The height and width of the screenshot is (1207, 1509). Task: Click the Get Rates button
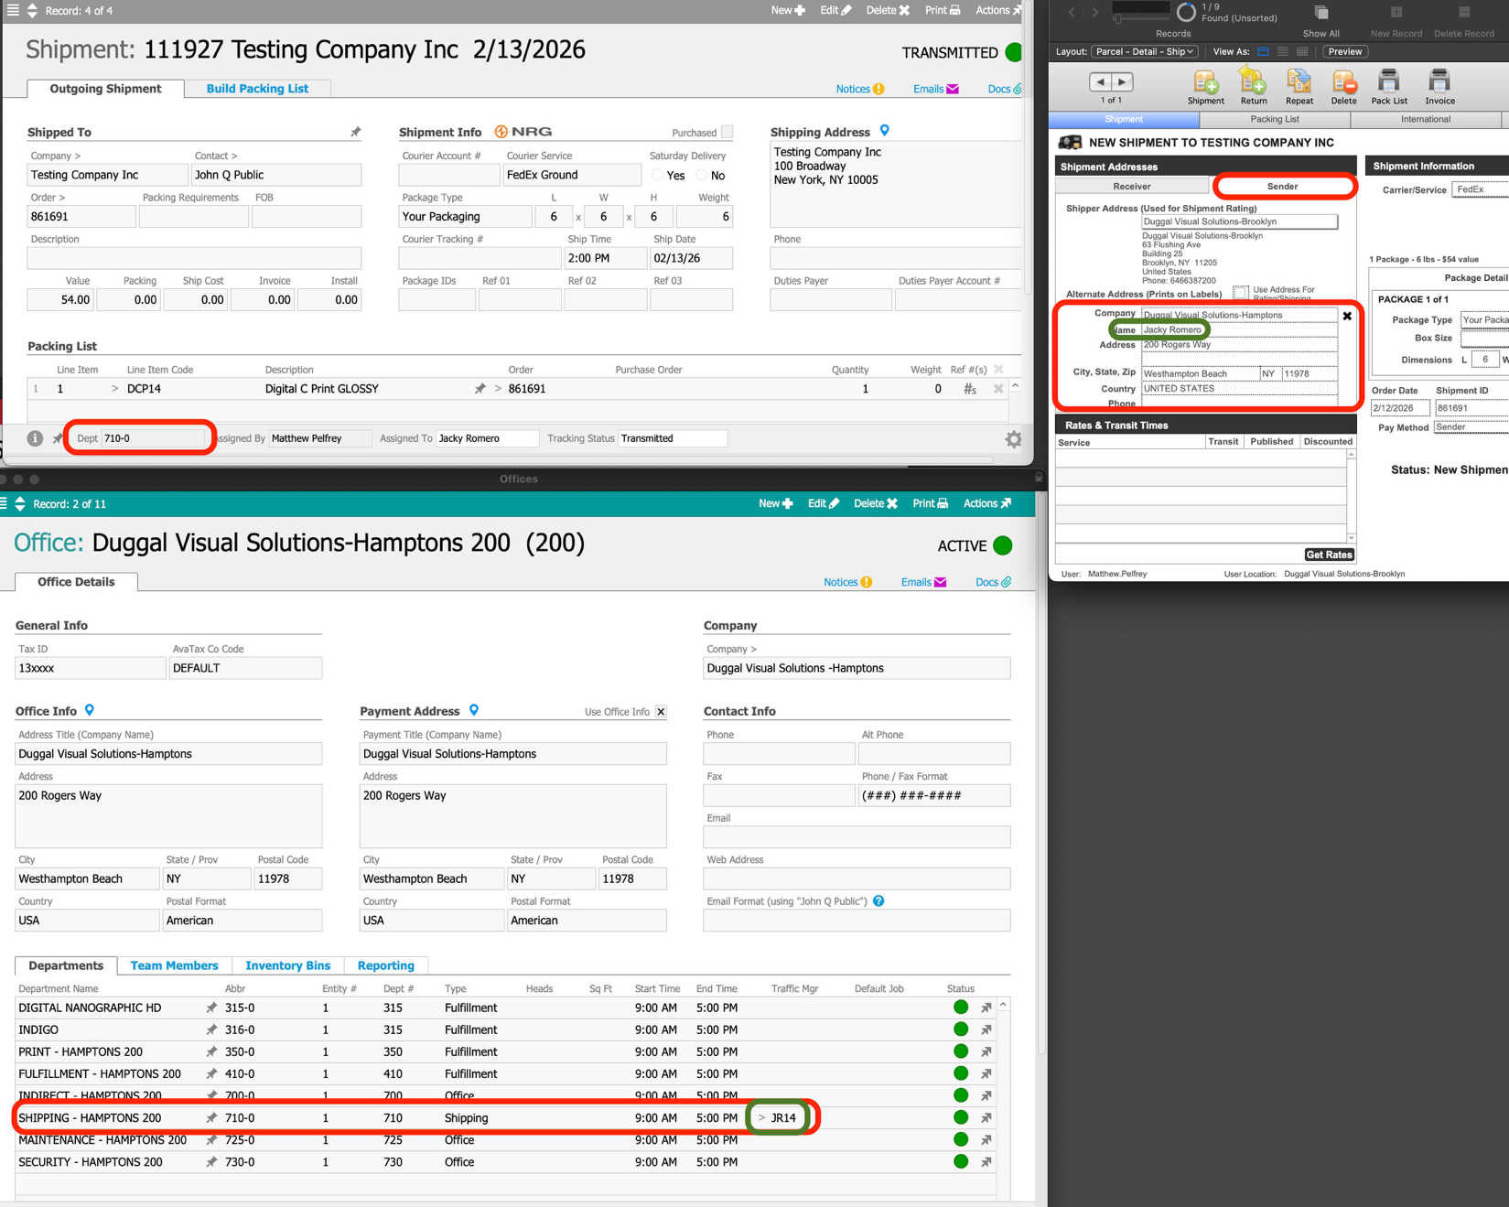point(1328,555)
